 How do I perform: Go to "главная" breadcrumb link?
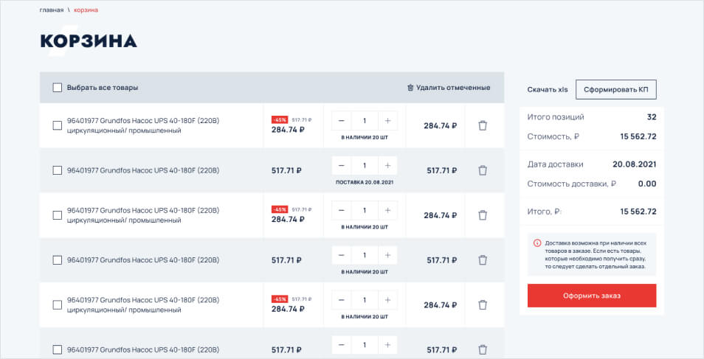tap(52, 10)
